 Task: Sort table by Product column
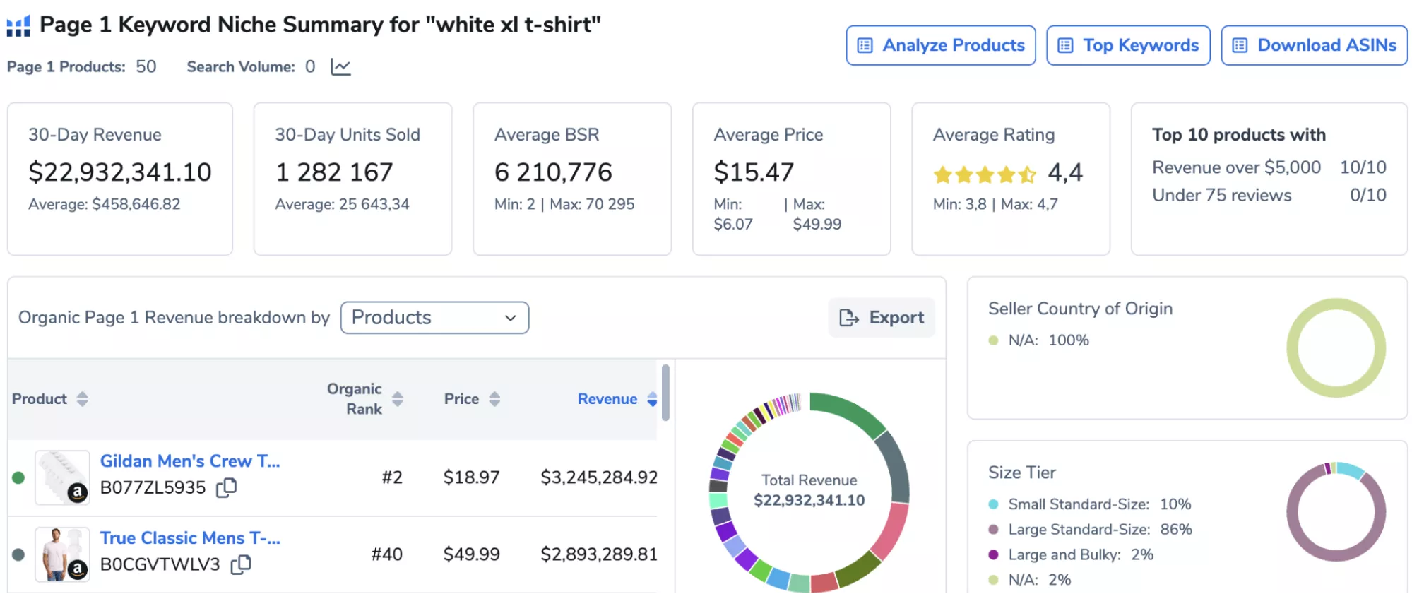tap(83, 399)
